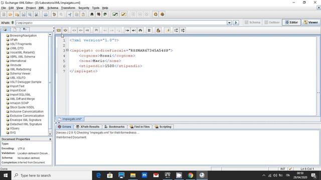The width and height of the screenshot is (321, 180).
Task: Click the Save (floppy disk) toolbar icon
Action: 24,14
